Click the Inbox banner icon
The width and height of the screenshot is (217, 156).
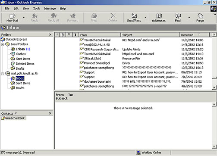tap(3, 28)
